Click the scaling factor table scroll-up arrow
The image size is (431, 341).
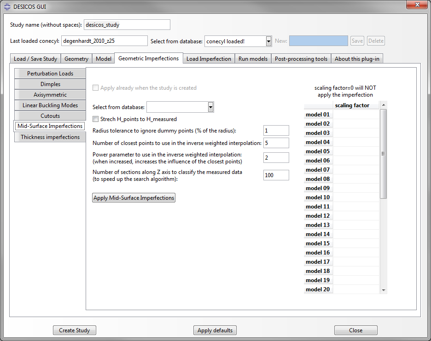384,105
